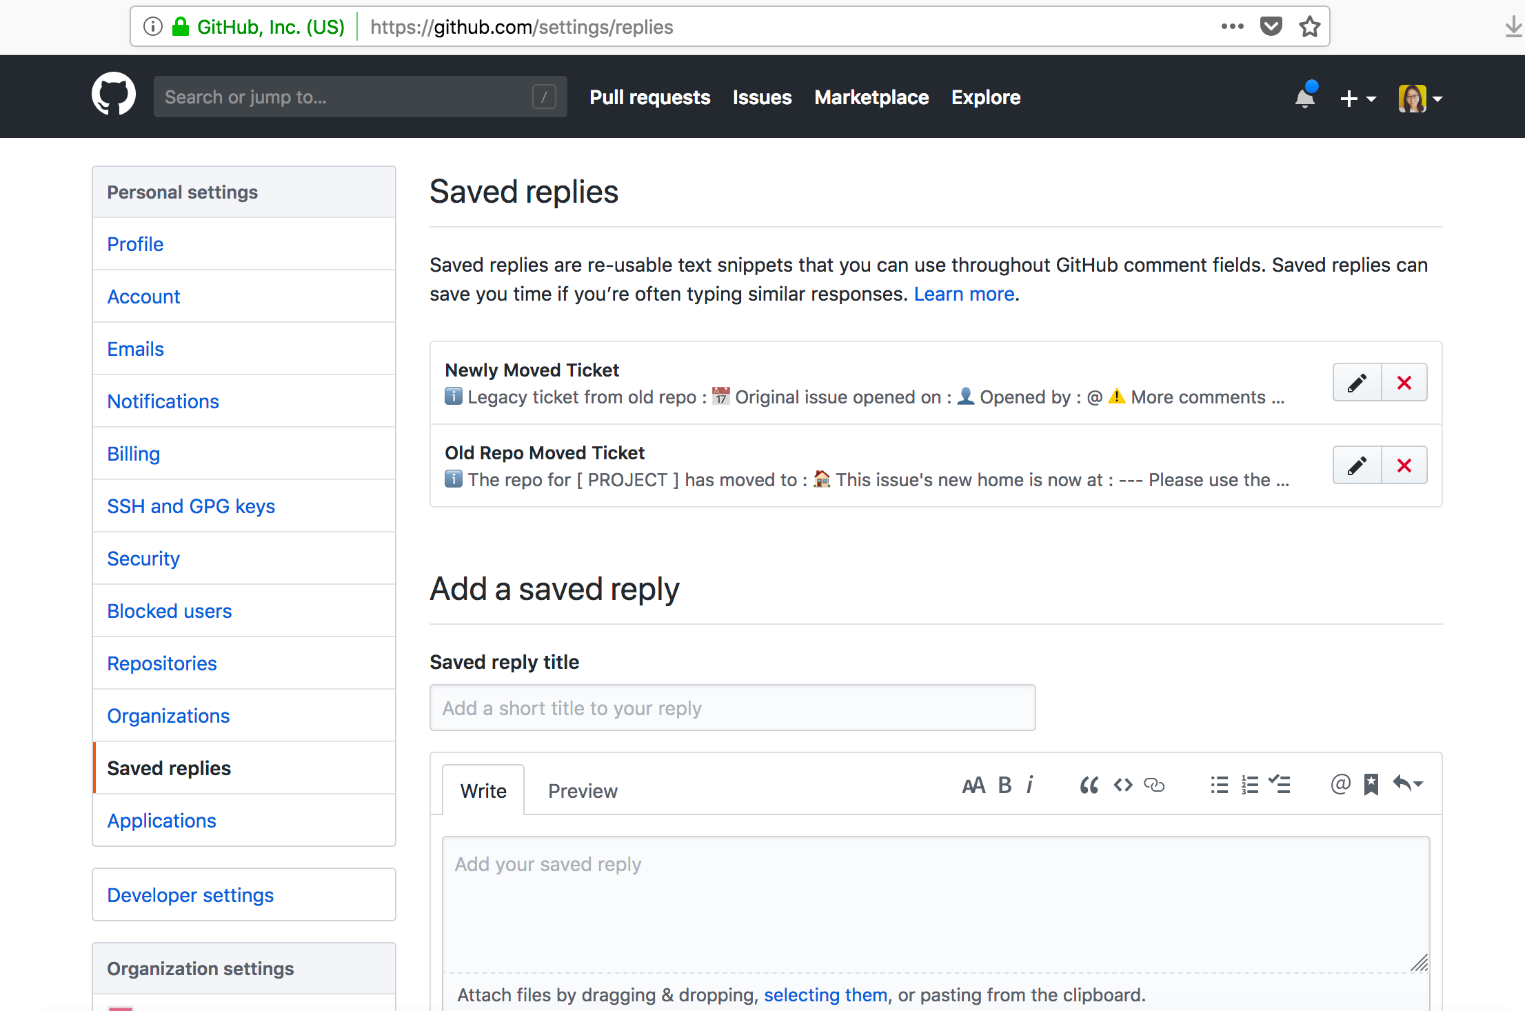1525x1011 pixels.
Task: Add a link with the chain icon
Action: (x=1154, y=785)
